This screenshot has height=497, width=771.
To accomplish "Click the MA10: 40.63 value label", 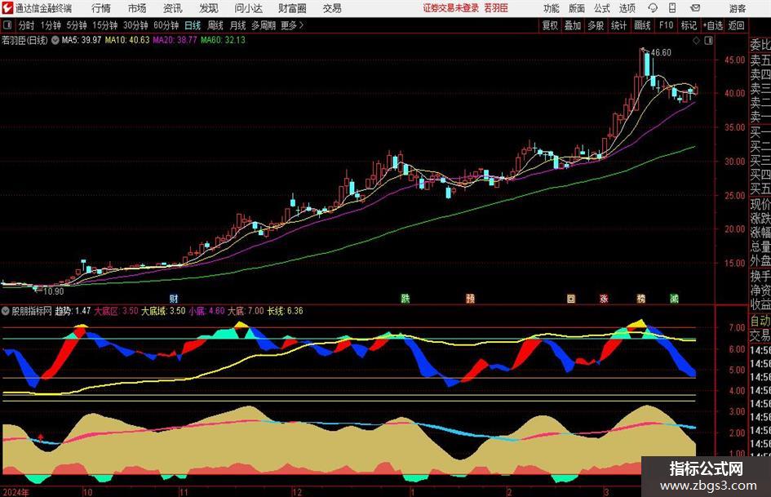I will (x=126, y=40).
